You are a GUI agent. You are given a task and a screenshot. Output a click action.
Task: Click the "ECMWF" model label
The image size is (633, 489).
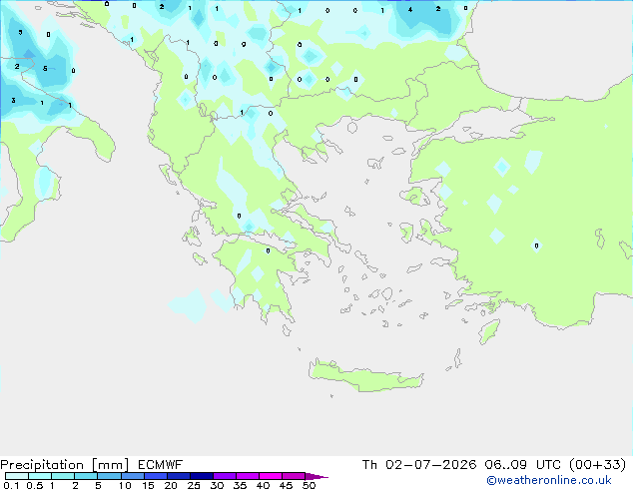pos(161,465)
